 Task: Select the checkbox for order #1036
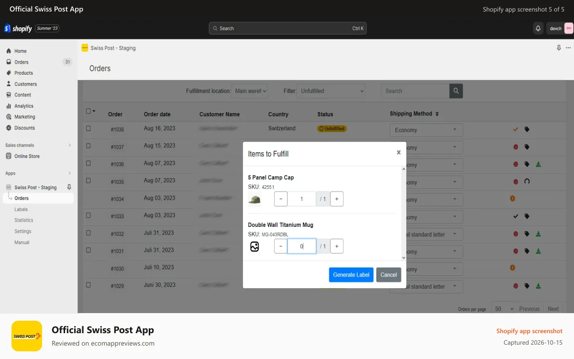[88, 163]
